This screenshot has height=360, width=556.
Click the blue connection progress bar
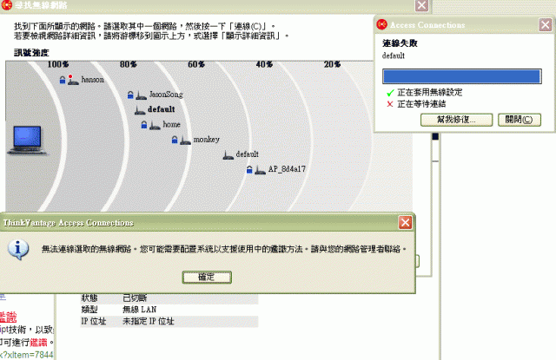tap(461, 76)
